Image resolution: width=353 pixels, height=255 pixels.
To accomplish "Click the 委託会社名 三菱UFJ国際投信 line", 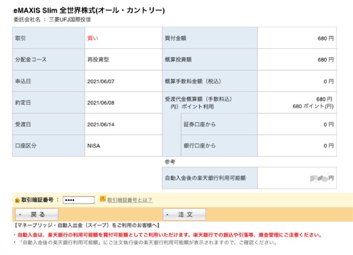I will pos(52,20).
